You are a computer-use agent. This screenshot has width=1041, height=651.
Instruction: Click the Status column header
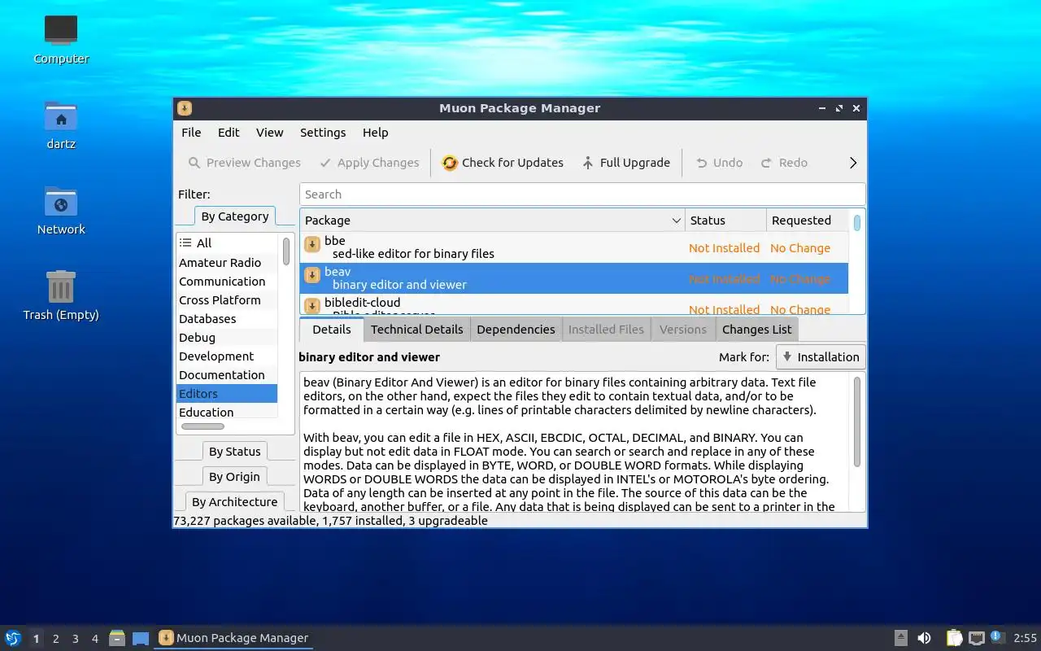(x=725, y=221)
